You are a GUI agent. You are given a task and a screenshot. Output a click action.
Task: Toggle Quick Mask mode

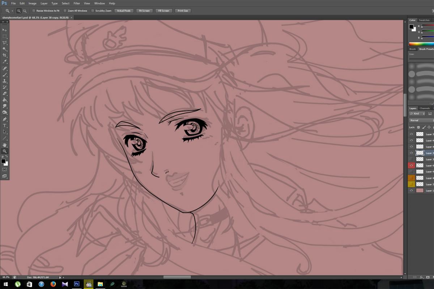point(5,169)
